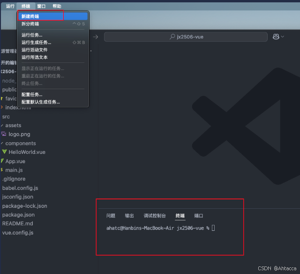The image size is (300, 274).
Task: Collapse the src folder
Action: point(6,117)
